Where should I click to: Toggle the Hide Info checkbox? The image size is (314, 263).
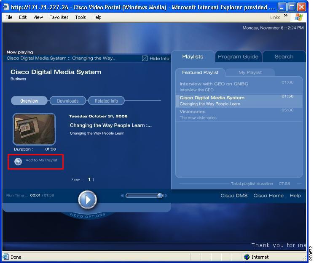click(x=145, y=58)
